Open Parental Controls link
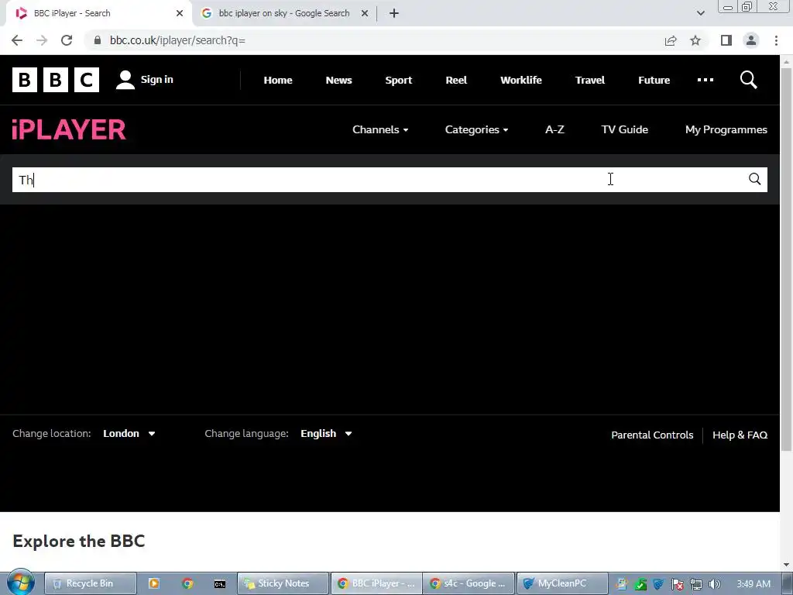 coord(652,435)
